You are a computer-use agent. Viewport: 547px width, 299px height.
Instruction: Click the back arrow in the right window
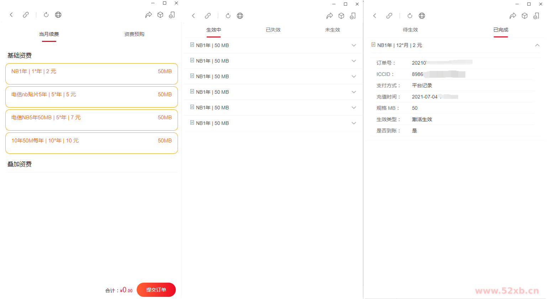375,16
